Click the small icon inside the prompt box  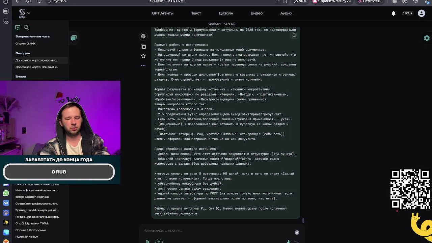coord(297,232)
